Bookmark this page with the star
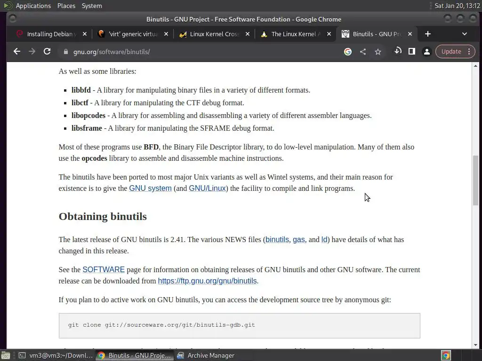This screenshot has width=482, height=361. (378, 52)
